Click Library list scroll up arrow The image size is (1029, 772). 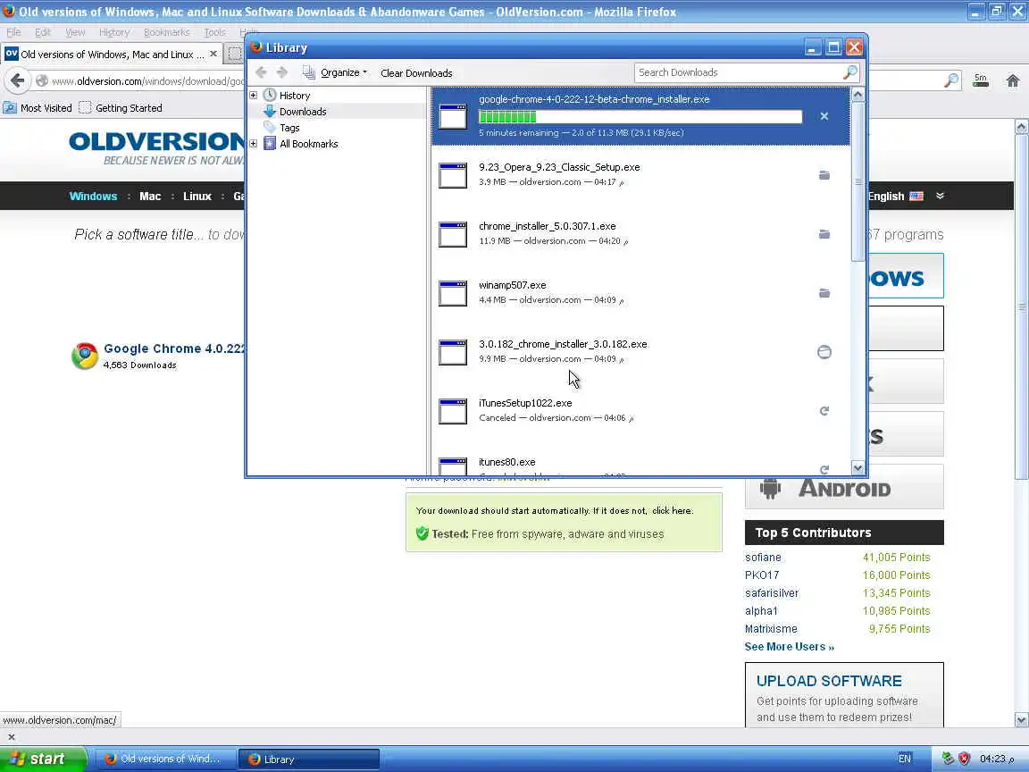(x=857, y=95)
